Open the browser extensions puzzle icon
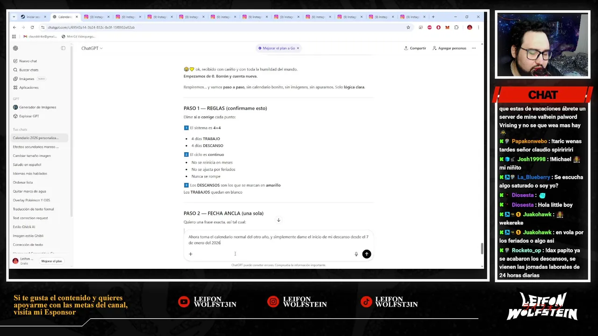Image resolution: width=598 pixels, height=336 pixels. (x=456, y=28)
